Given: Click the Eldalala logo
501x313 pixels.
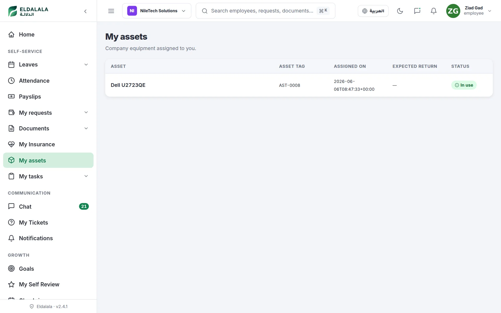Looking at the screenshot, I should (28, 11).
